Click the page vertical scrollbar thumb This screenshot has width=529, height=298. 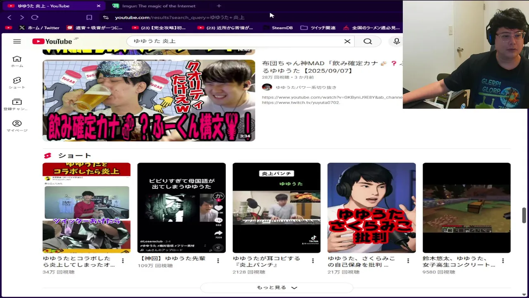pos(524,216)
